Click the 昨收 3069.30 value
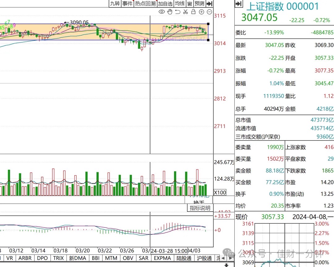This screenshot has height=267, width=334. [x=324, y=45]
